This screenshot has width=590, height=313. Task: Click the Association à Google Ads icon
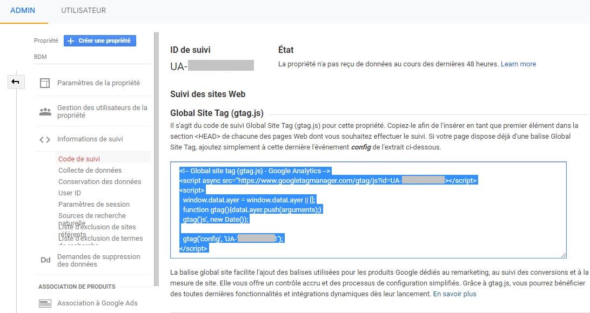point(46,303)
